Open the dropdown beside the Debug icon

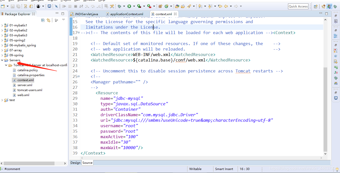[x=124, y=6]
